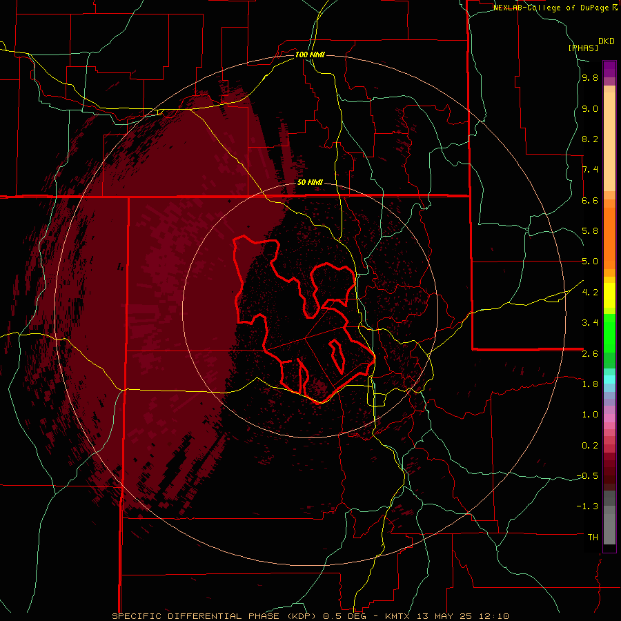621x621 pixels.
Task: Click the 5.0 legend value label
Action: pyautogui.click(x=590, y=262)
